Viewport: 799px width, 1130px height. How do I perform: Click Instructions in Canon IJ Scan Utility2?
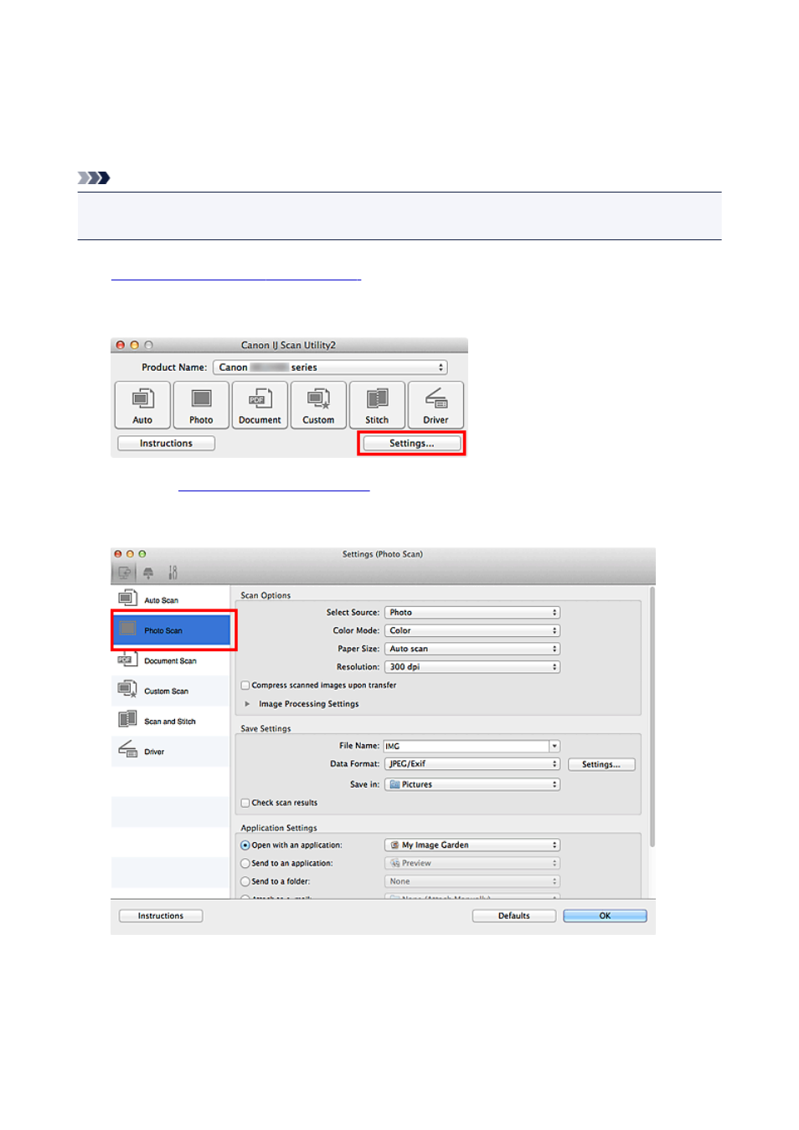coord(166,444)
